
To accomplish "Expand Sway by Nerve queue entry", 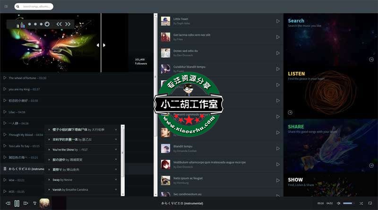I will (49, 180).
